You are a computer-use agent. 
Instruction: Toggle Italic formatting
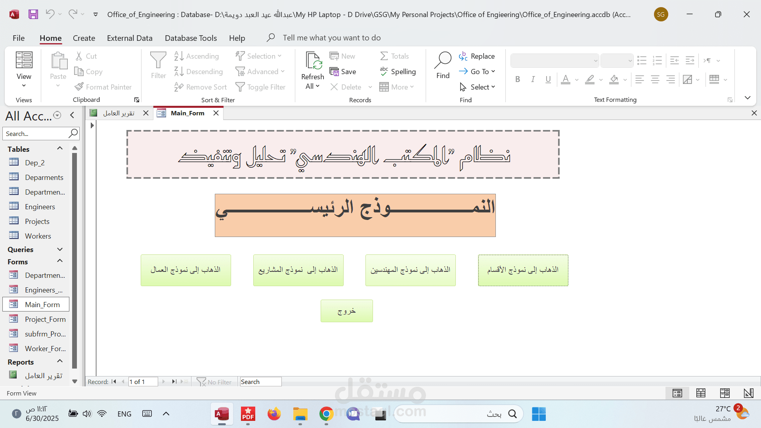pos(533,80)
